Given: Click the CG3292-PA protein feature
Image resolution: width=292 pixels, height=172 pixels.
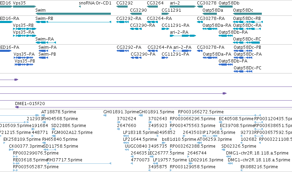Looking at the screenshot, I should 123,51.
